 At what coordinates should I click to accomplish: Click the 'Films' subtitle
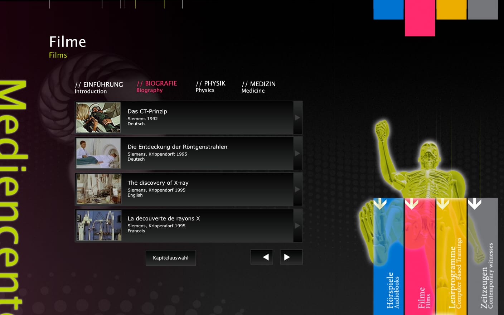click(x=58, y=55)
